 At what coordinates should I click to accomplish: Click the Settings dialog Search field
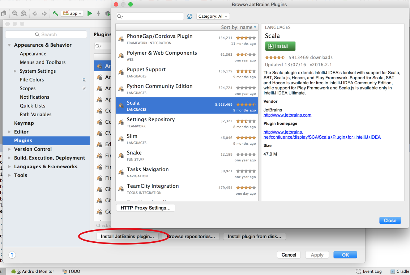coord(46,34)
